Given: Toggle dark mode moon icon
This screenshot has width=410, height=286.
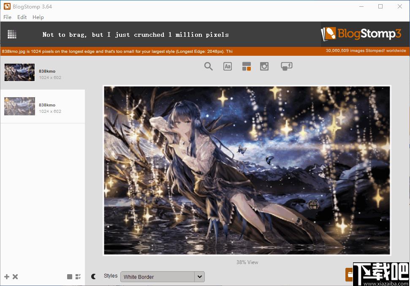Looking at the screenshot, I should [94, 276].
